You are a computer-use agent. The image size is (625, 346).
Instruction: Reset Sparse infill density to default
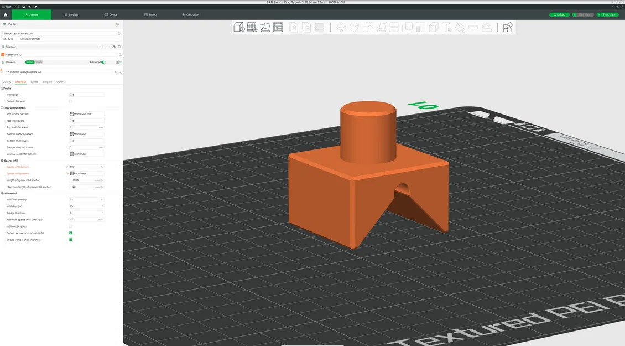[67, 167]
